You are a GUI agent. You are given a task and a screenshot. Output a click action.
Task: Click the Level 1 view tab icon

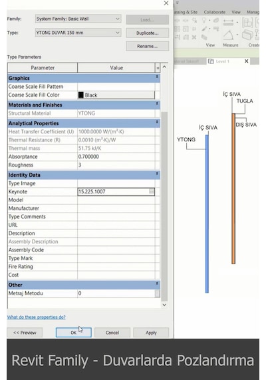(211, 61)
